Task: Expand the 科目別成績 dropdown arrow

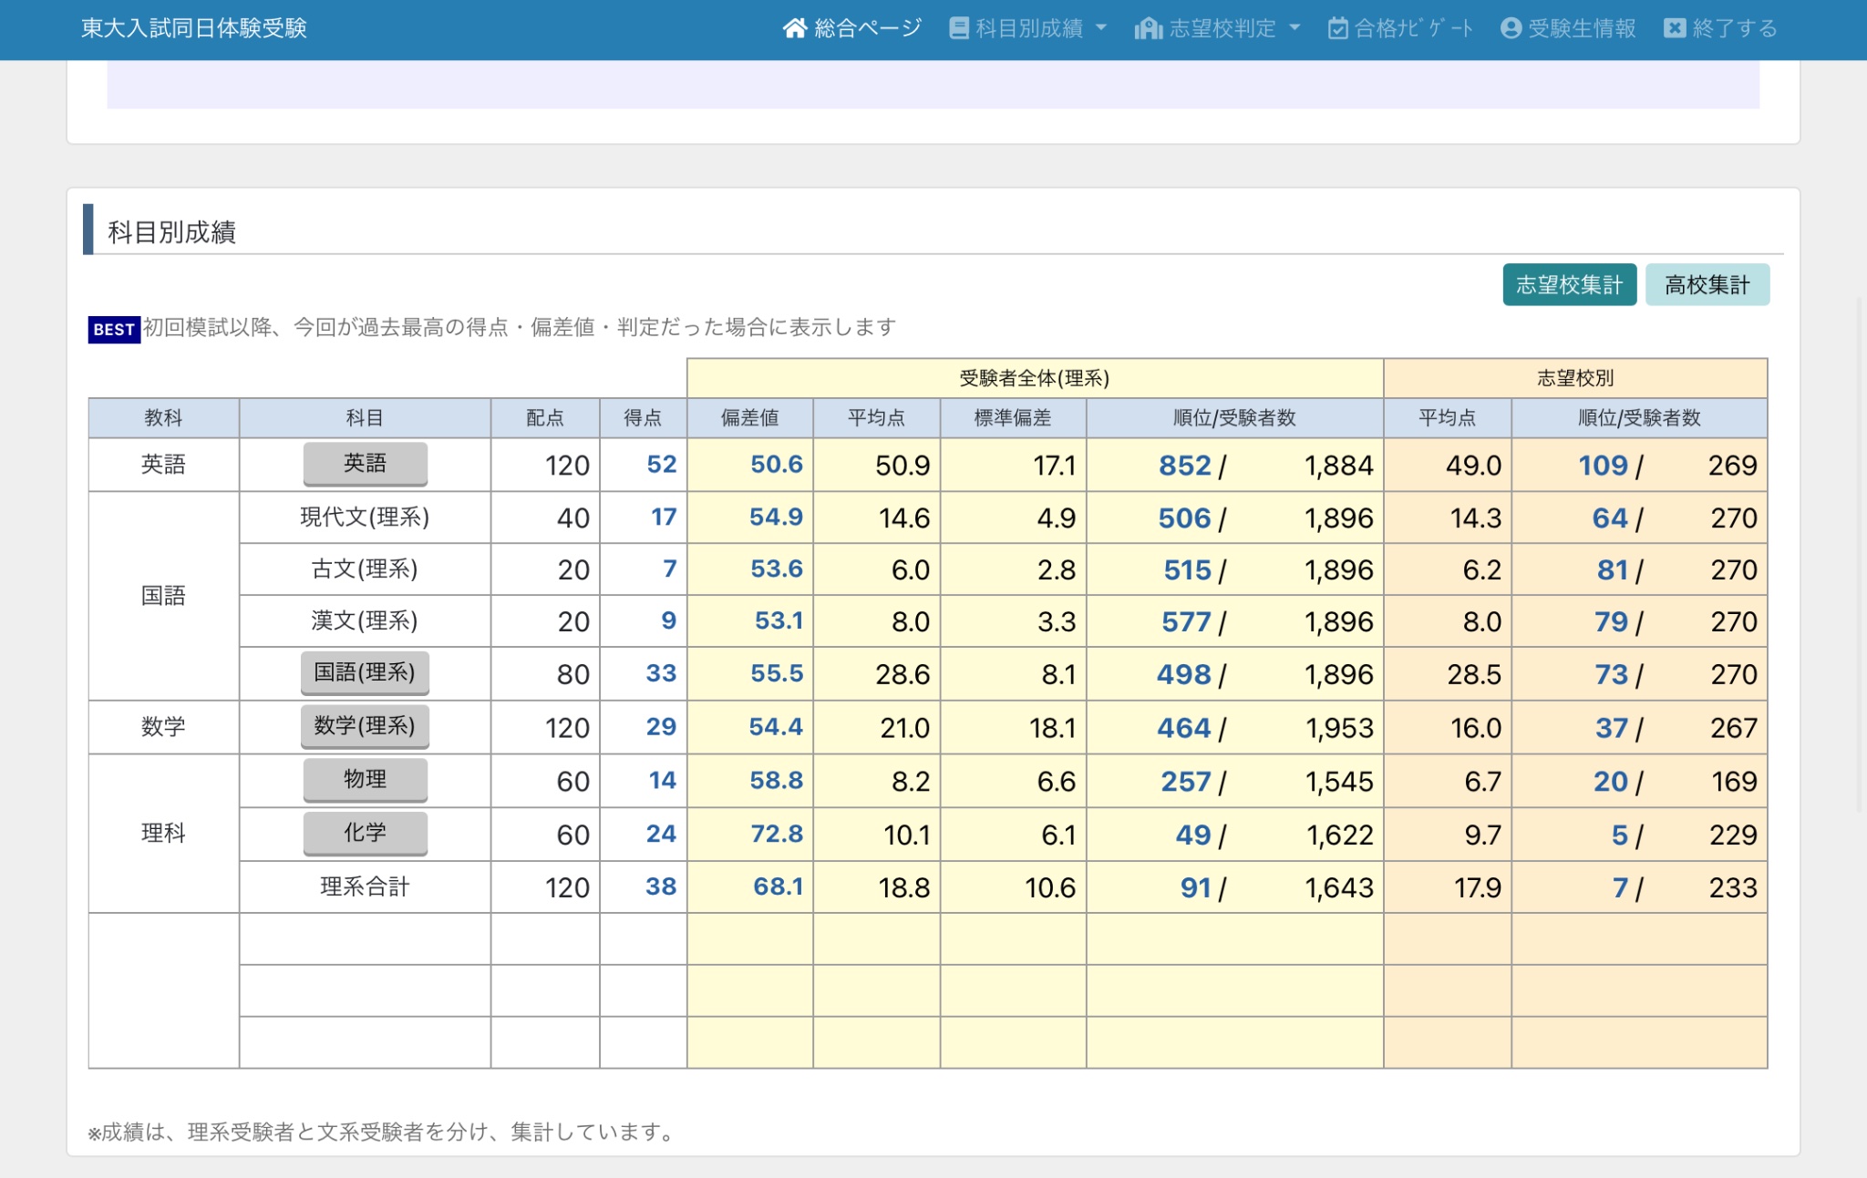Action: point(1101,28)
